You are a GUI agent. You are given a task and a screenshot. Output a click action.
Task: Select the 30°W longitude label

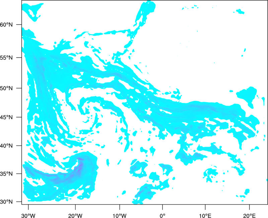pyautogui.click(x=28, y=216)
